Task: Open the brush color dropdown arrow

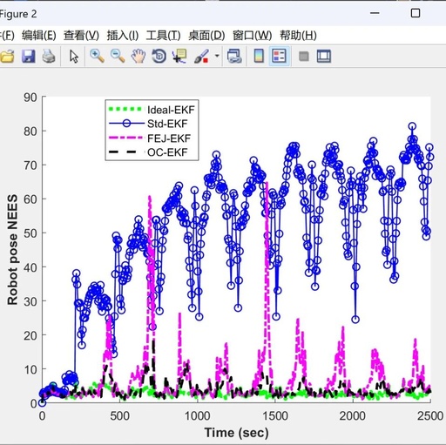Action: 217,56
